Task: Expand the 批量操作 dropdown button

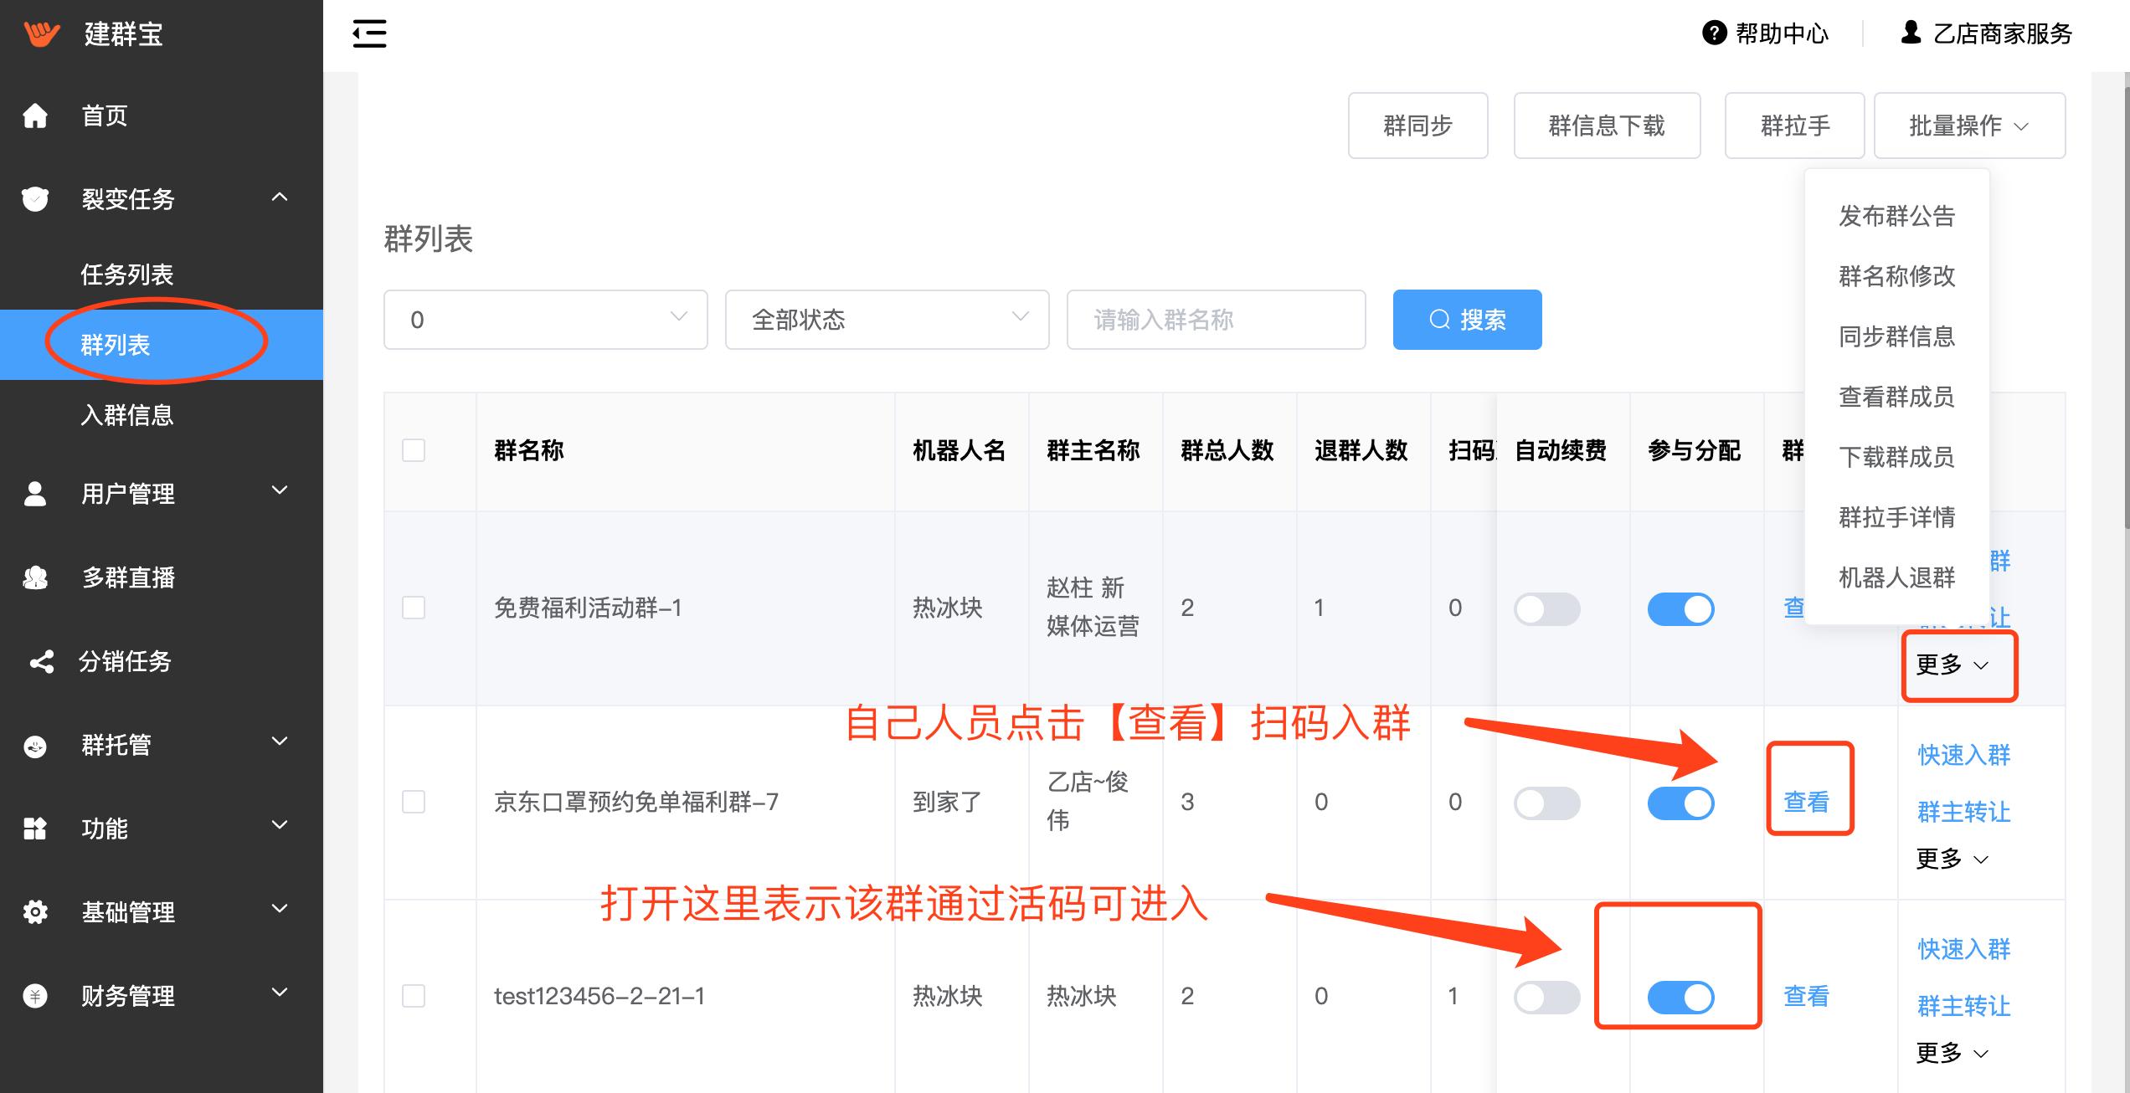Action: [1968, 126]
